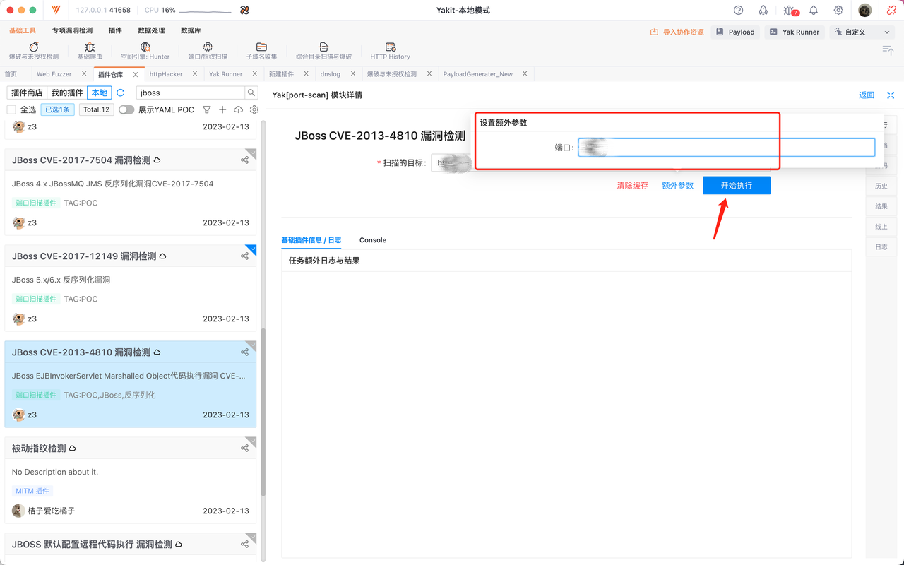Screen dimensions: 904x565
Task: Open the 端口/指纹扫描 tool
Action: point(208,51)
